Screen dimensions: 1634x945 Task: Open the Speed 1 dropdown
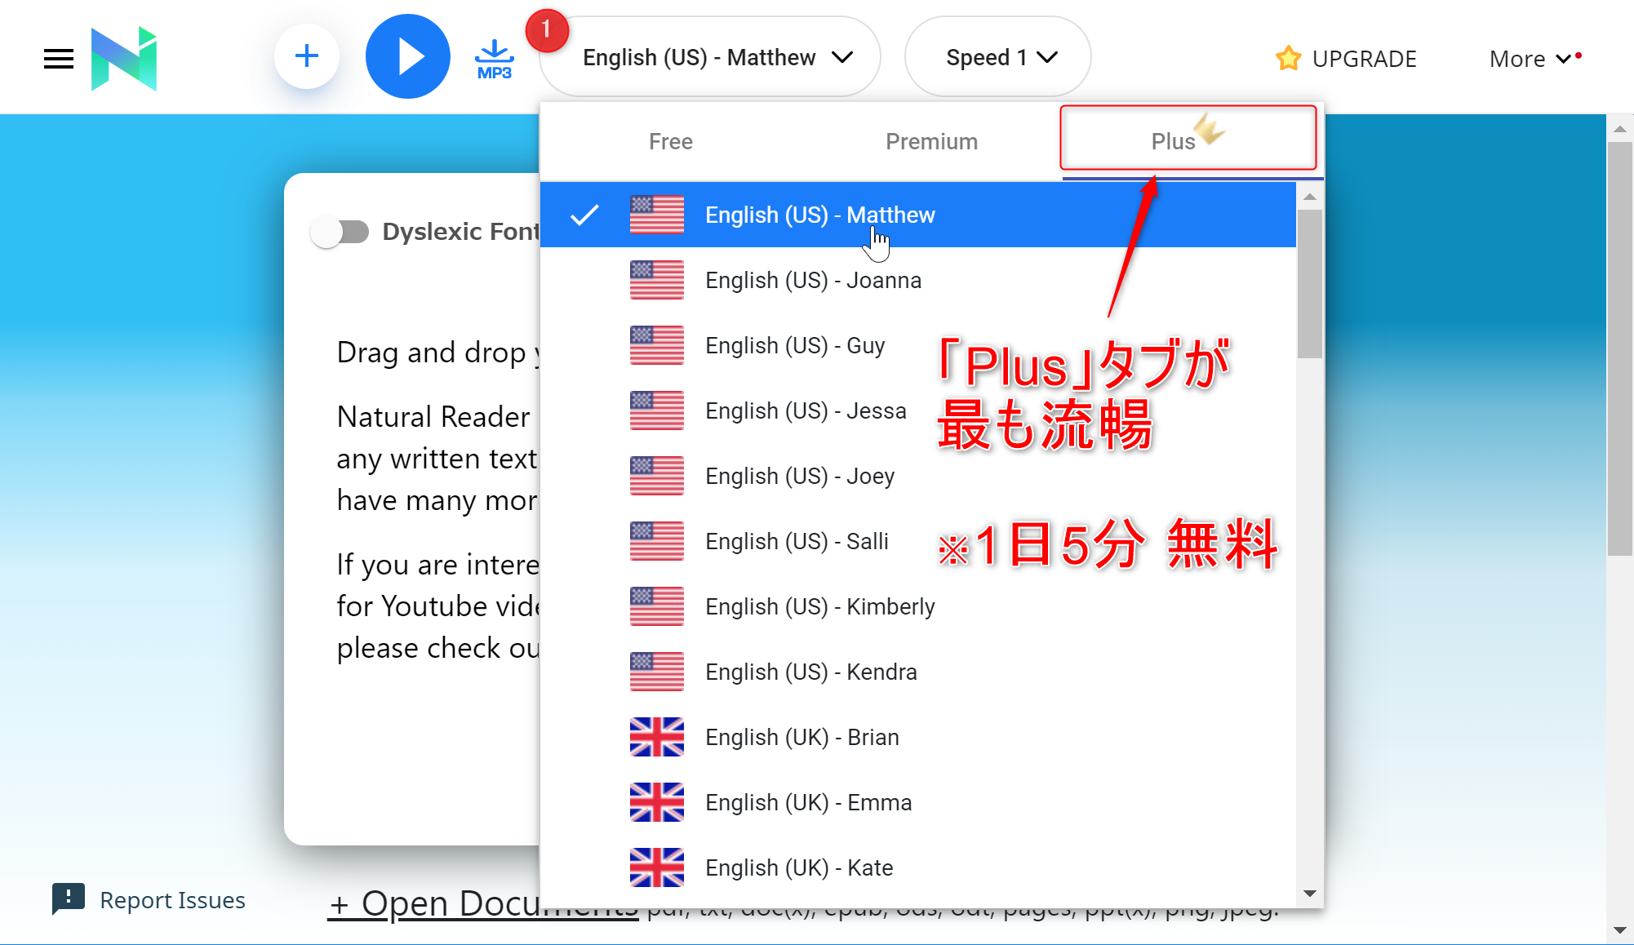[x=997, y=57]
